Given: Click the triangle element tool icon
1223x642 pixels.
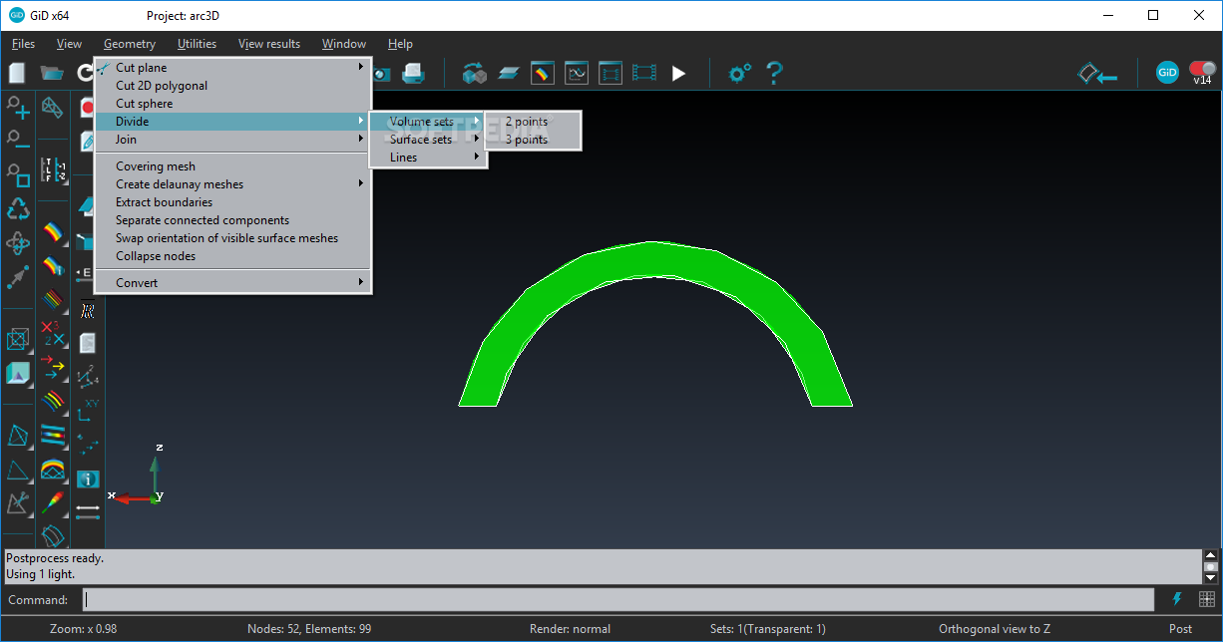Looking at the screenshot, I should 18,470.
